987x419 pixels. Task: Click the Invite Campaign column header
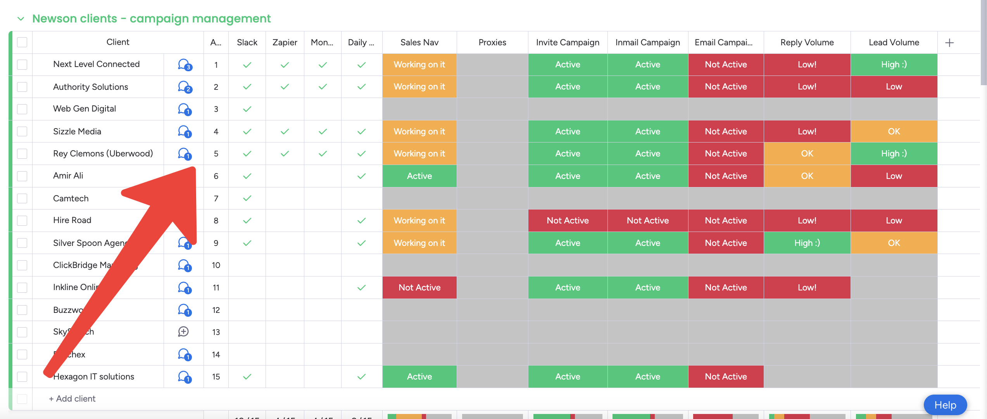click(x=567, y=43)
